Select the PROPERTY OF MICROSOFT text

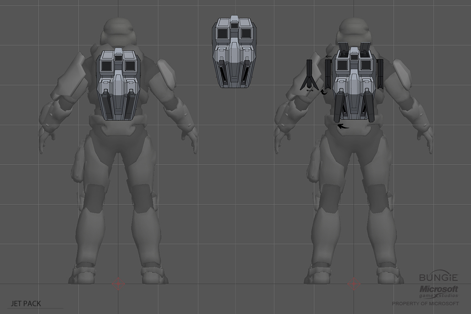(425, 303)
